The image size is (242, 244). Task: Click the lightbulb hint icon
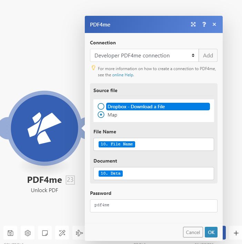[x=93, y=68]
